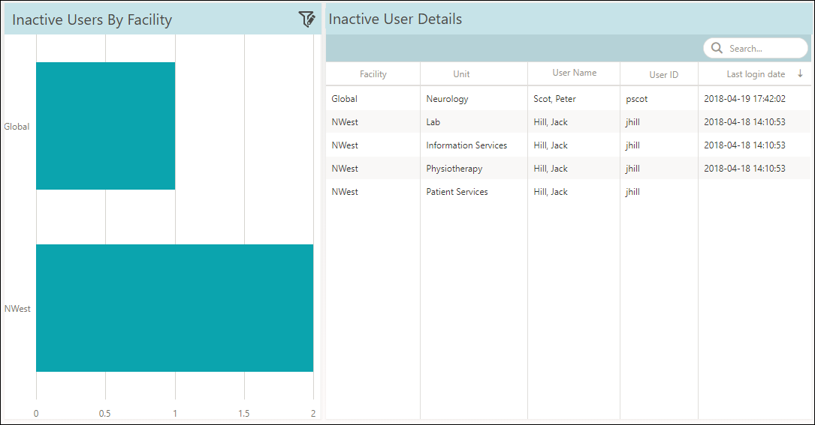This screenshot has height=425, width=815.
Task: Select the pscot user ID cell
Action: coord(636,99)
